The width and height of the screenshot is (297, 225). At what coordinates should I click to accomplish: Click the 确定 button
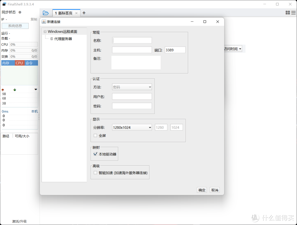[x=202, y=190]
